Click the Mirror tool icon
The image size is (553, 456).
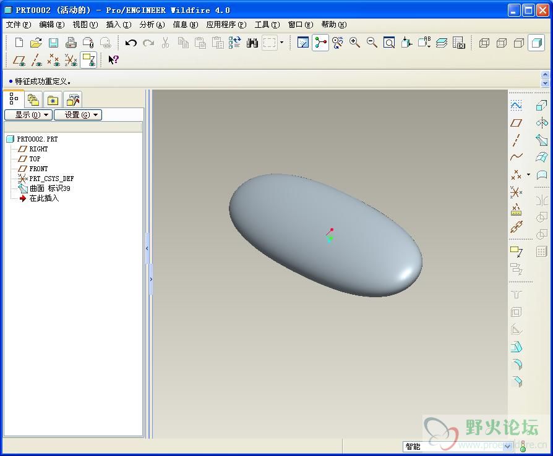(x=541, y=201)
